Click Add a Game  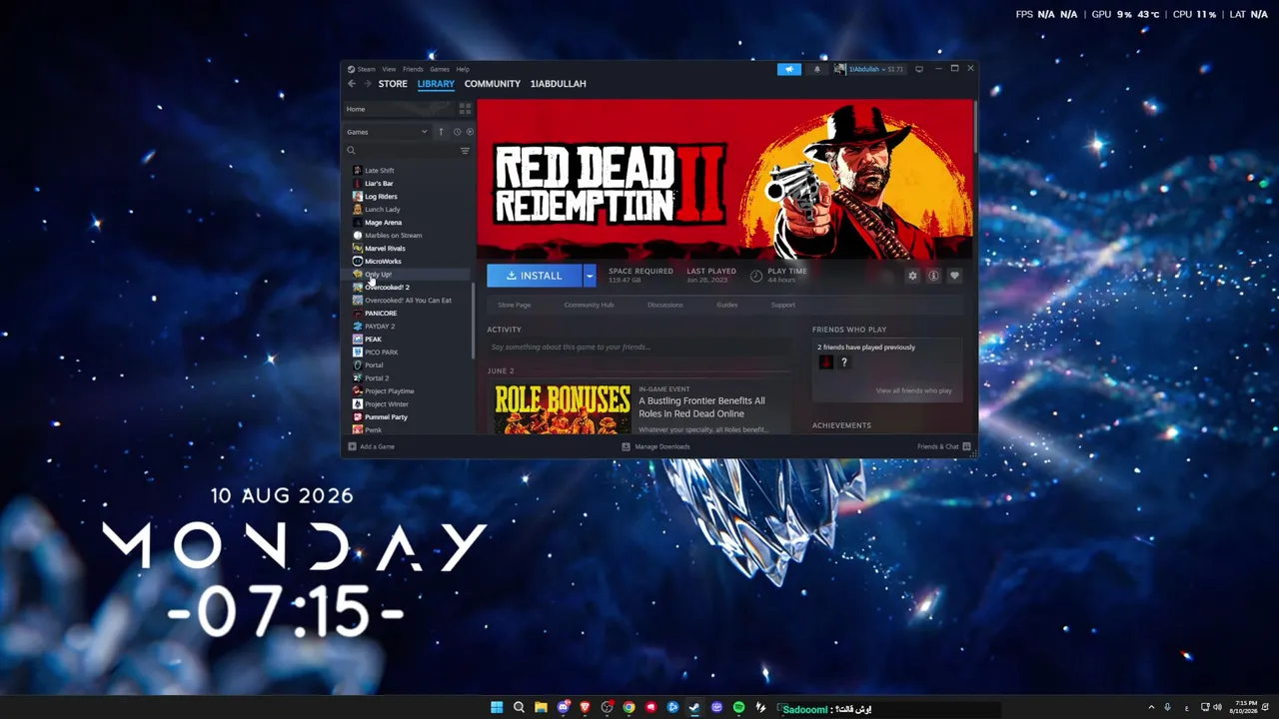pyautogui.click(x=371, y=446)
